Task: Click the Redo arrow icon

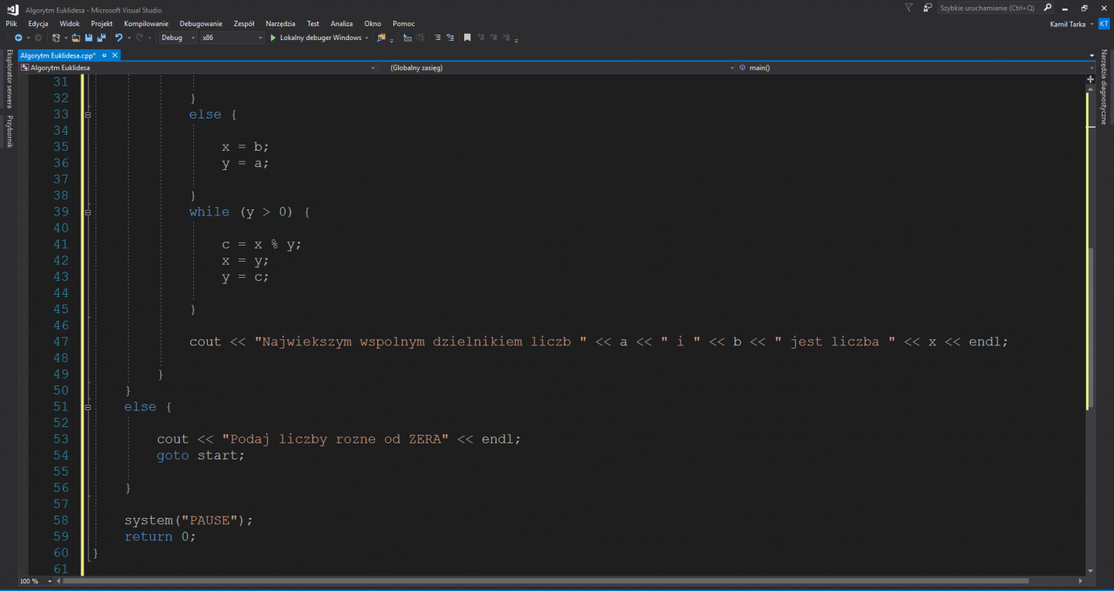Action: [x=139, y=38]
